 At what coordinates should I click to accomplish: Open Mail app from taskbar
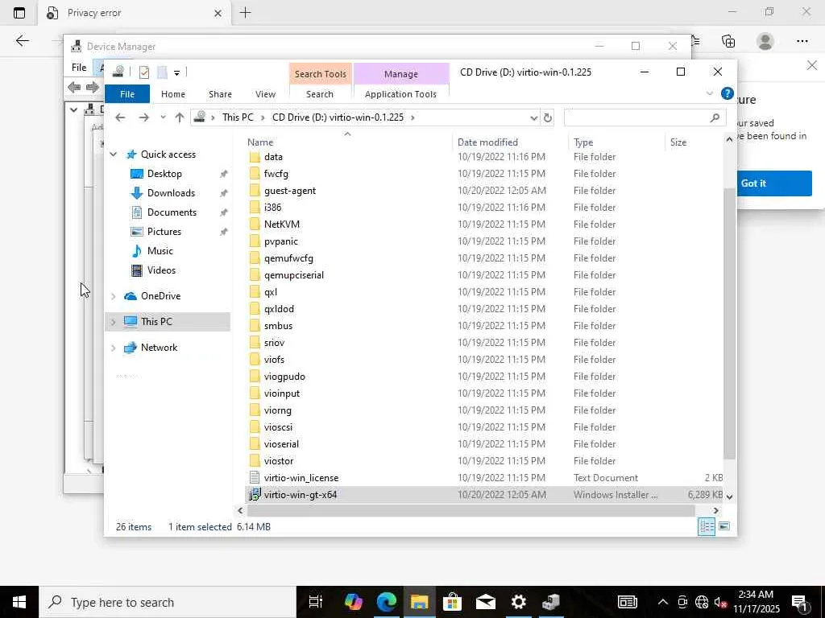pos(485,602)
